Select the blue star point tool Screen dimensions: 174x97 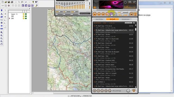click(x=2, y=23)
